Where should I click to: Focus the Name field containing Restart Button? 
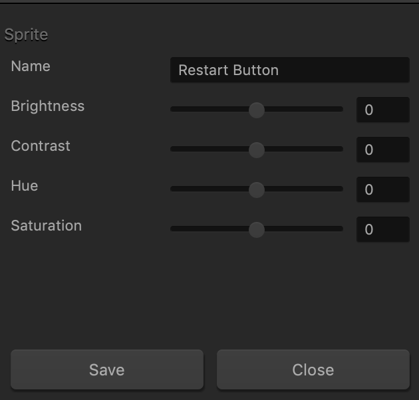pos(290,70)
